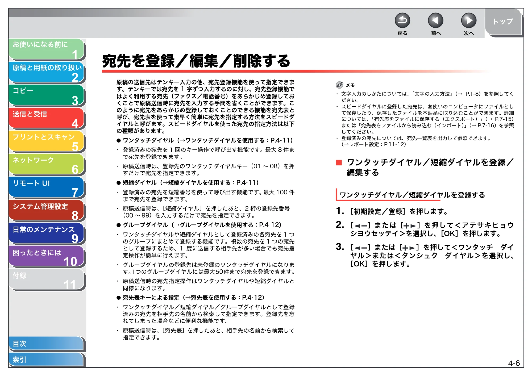The height and width of the screenshot is (376, 532).
Task: Follow link 短縮ダイヤルを使用する P.4-11
Action: pyautogui.click(x=211, y=183)
